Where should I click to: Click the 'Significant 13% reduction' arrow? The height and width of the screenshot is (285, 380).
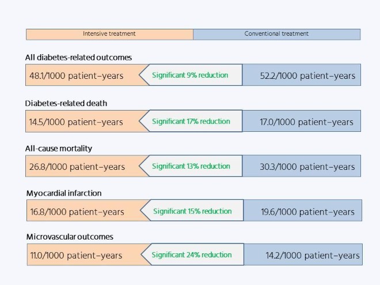point(191,166)
